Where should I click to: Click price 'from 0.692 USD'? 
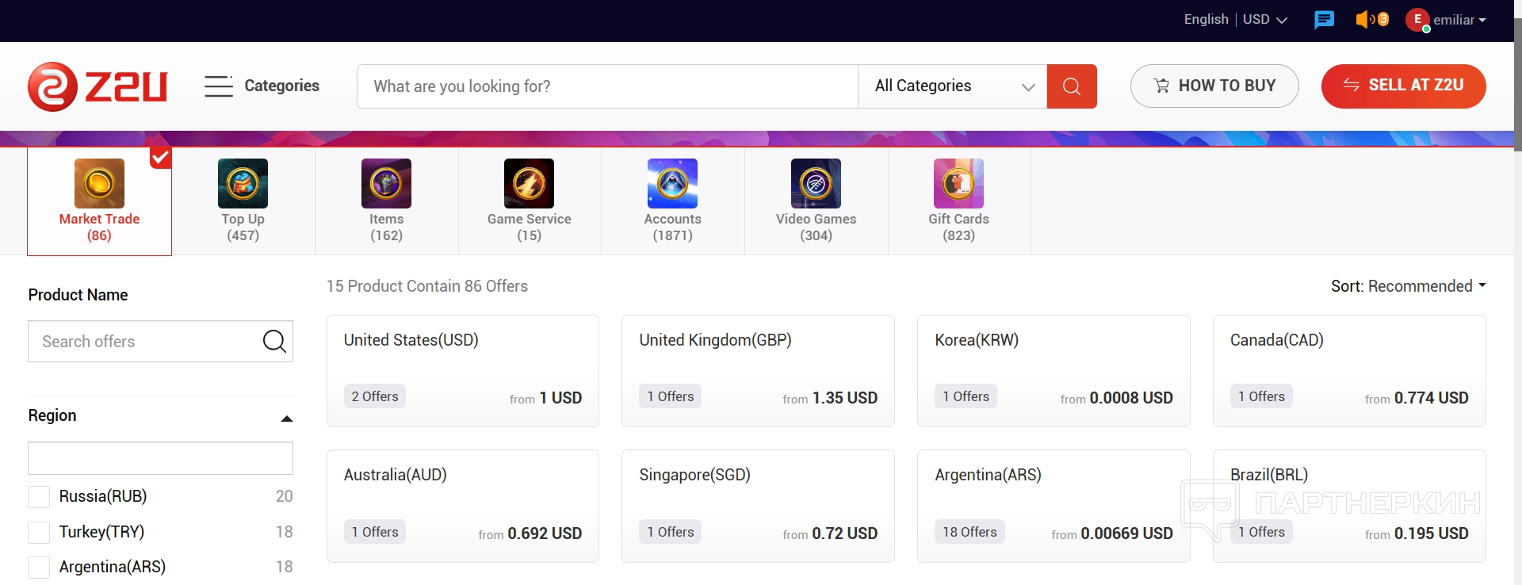coord(530,533)
